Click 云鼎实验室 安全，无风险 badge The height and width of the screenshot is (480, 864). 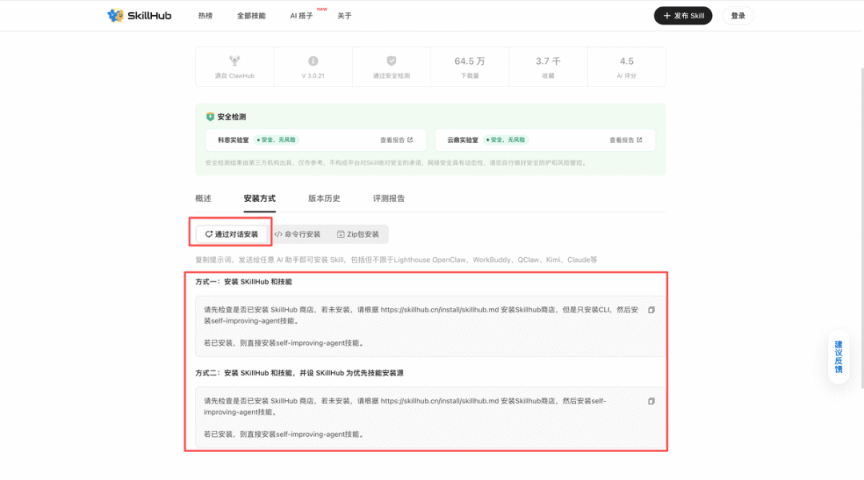click(x=506, y=140)
